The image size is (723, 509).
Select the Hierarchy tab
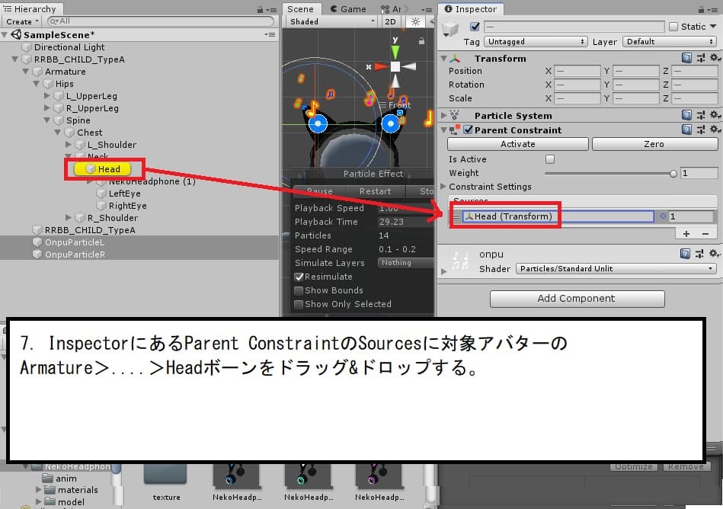[30, 8]
